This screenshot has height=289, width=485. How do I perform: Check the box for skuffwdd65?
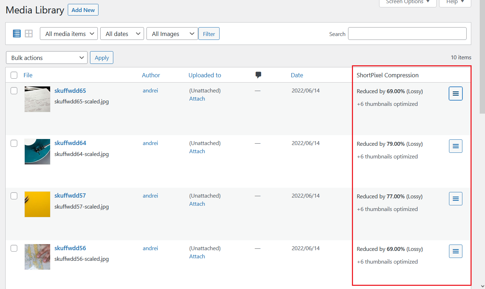pos(14,91)
